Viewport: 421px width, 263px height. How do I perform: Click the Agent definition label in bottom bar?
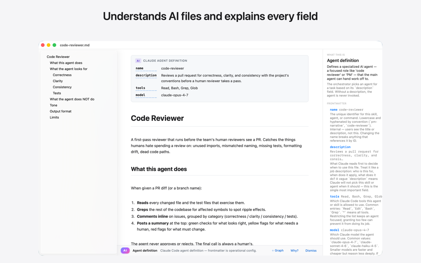tap(145, 250)
